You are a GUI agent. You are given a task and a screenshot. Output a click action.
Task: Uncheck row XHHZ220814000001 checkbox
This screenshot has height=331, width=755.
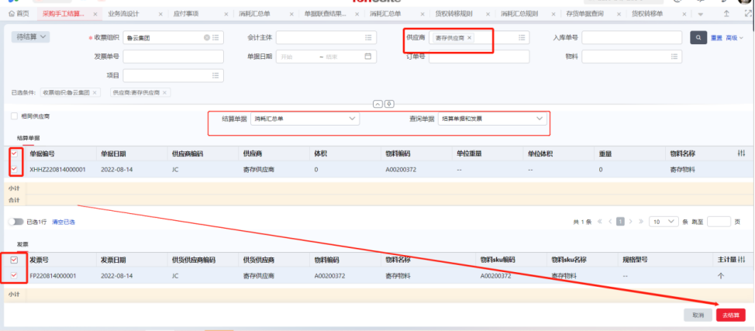pyautogui.click(x=14, y=168)
